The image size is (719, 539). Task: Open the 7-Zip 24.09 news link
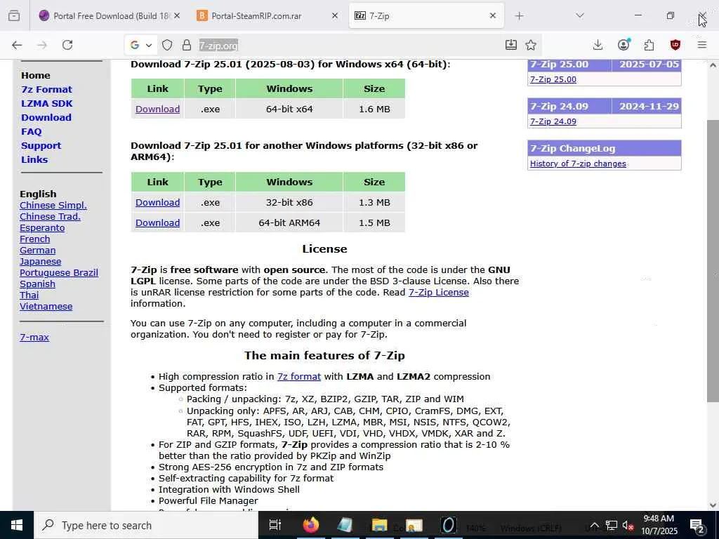point(553,121)
